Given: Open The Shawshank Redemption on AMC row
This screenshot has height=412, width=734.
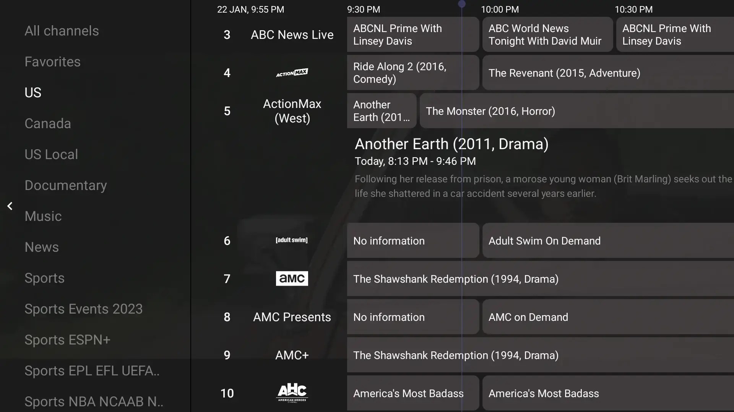Looking at the screenshot, I should point(541,278).
